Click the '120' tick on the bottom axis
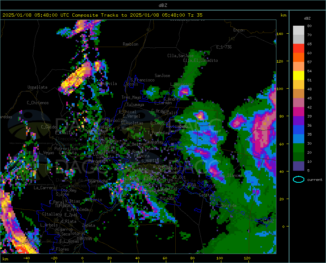326x263 pixels. point(247,258)
